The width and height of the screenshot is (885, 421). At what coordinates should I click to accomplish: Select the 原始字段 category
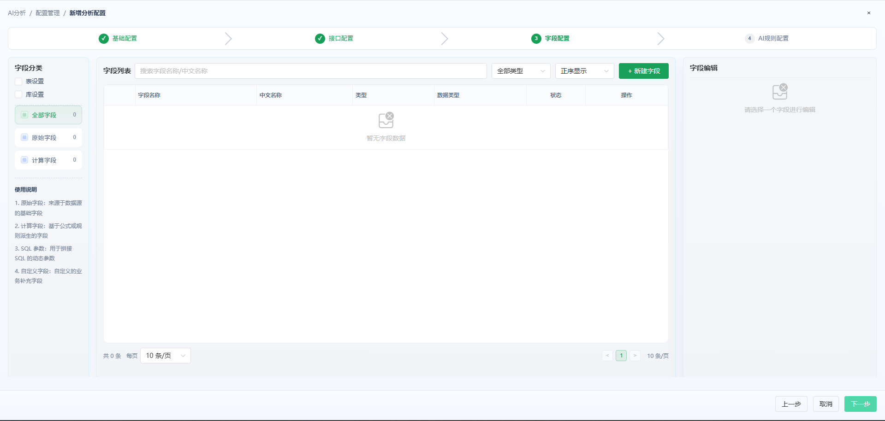coord(48,137)
